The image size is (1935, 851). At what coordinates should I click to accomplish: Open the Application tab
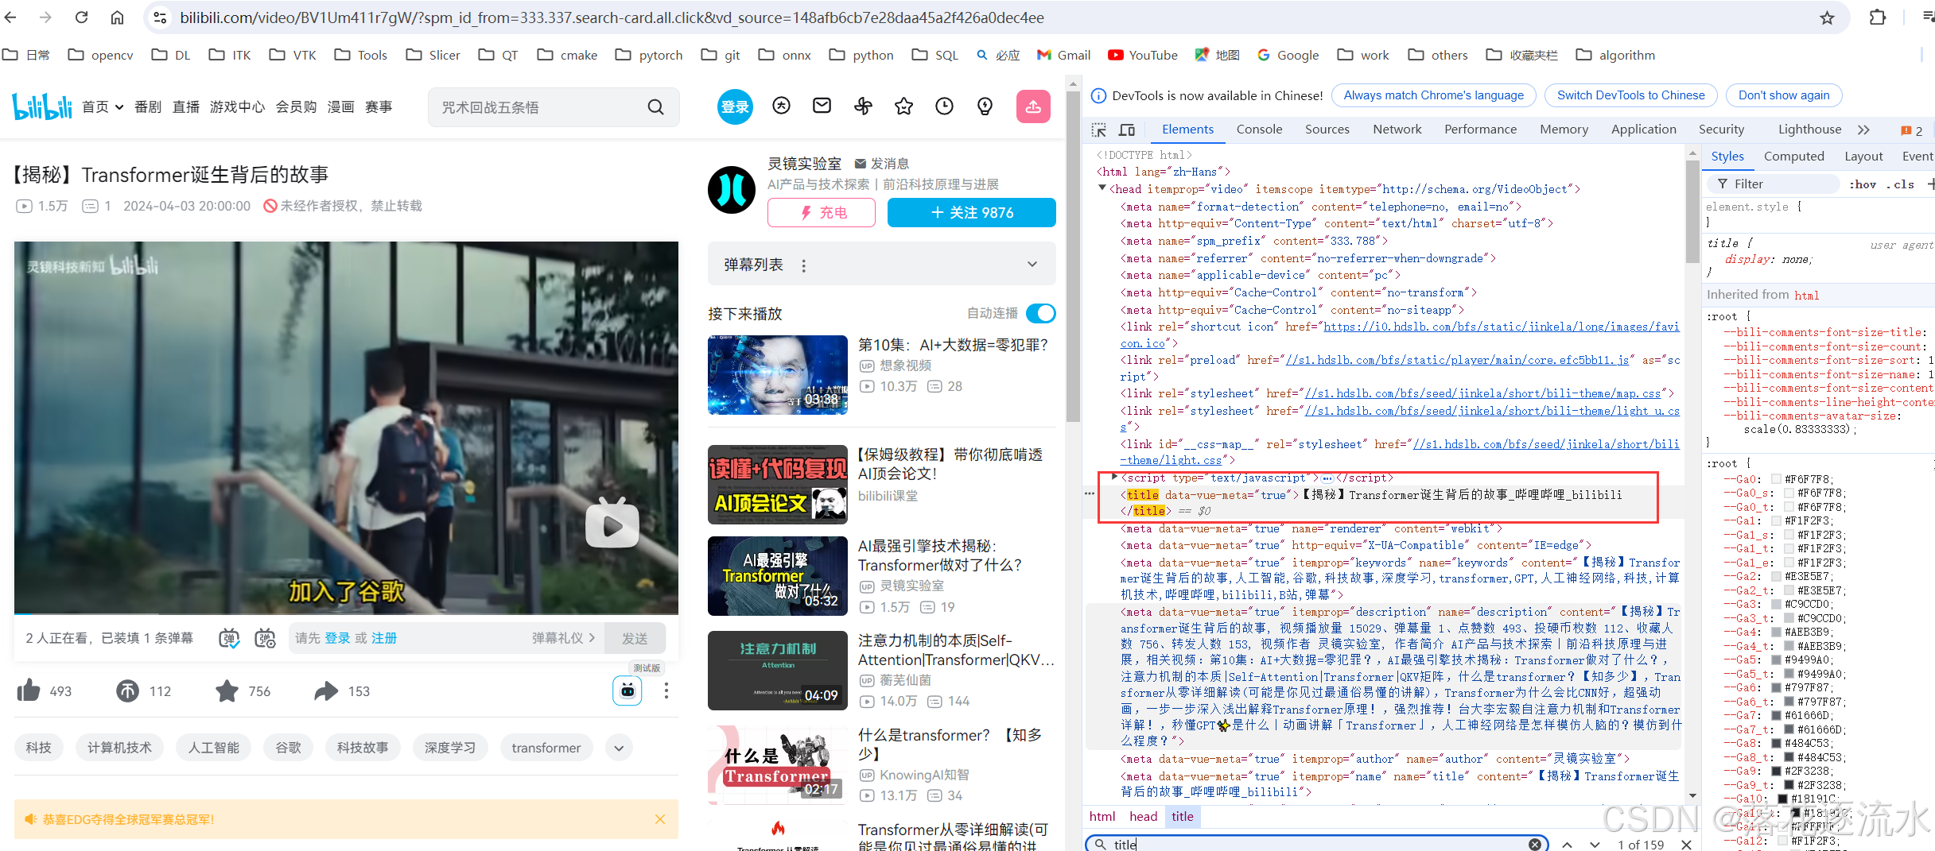pyautogui.click(x=1643, y=130)
